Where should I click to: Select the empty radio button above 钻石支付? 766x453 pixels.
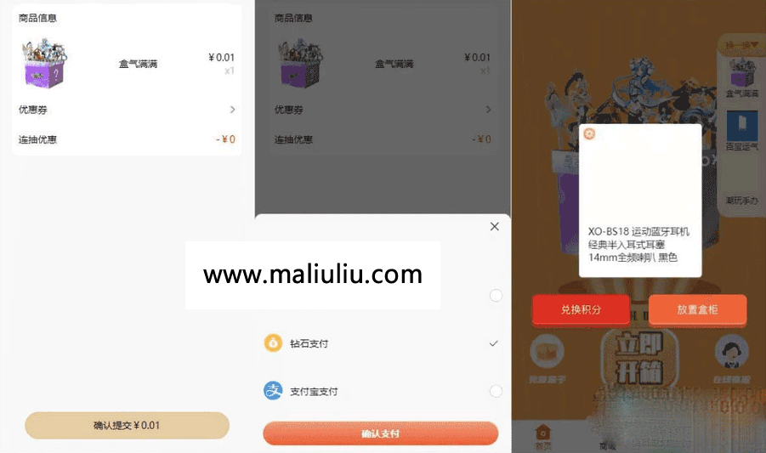pyautogui.click(x=496, y=295)
